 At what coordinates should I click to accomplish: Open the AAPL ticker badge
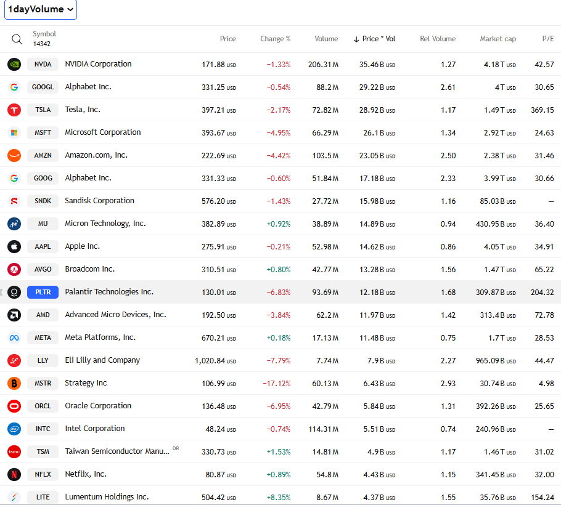43,246
